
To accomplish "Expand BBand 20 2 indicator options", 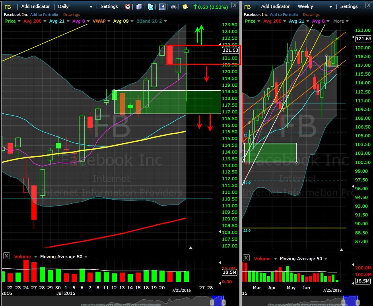I will (165, 21).
